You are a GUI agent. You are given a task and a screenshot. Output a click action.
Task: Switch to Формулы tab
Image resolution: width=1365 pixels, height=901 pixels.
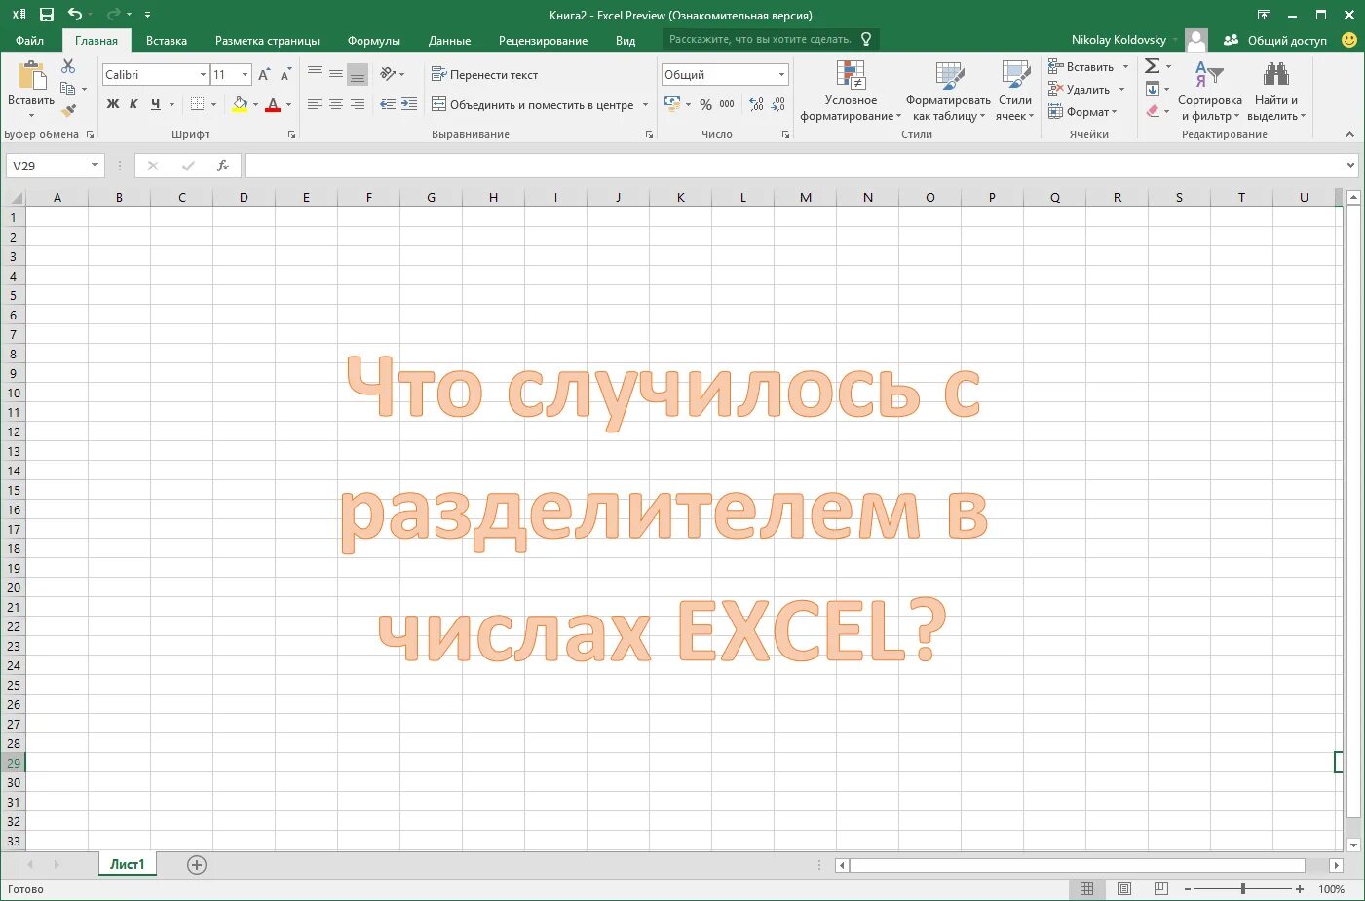coord(374,41)
